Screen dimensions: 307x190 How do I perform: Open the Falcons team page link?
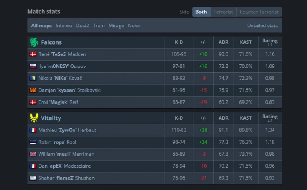pyautogui.click(x=51, y=42)
